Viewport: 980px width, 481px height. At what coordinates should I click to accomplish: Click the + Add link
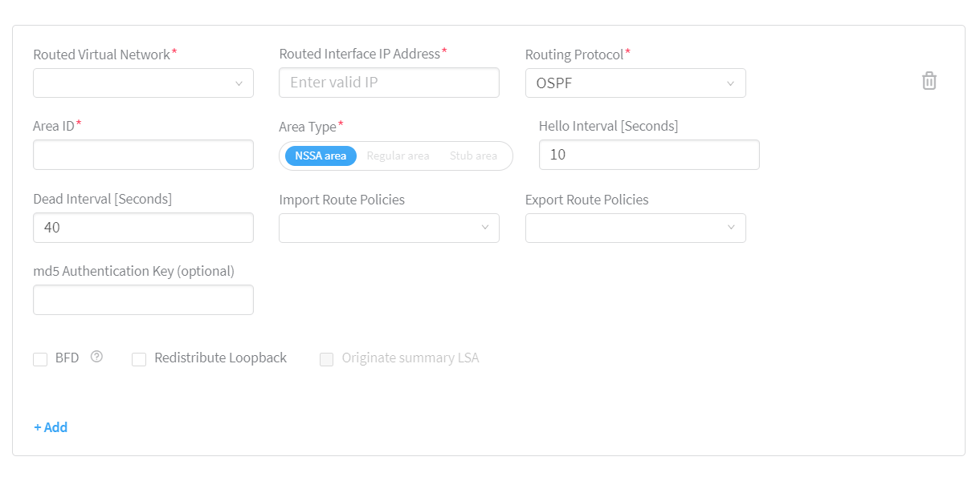[51, 427]
